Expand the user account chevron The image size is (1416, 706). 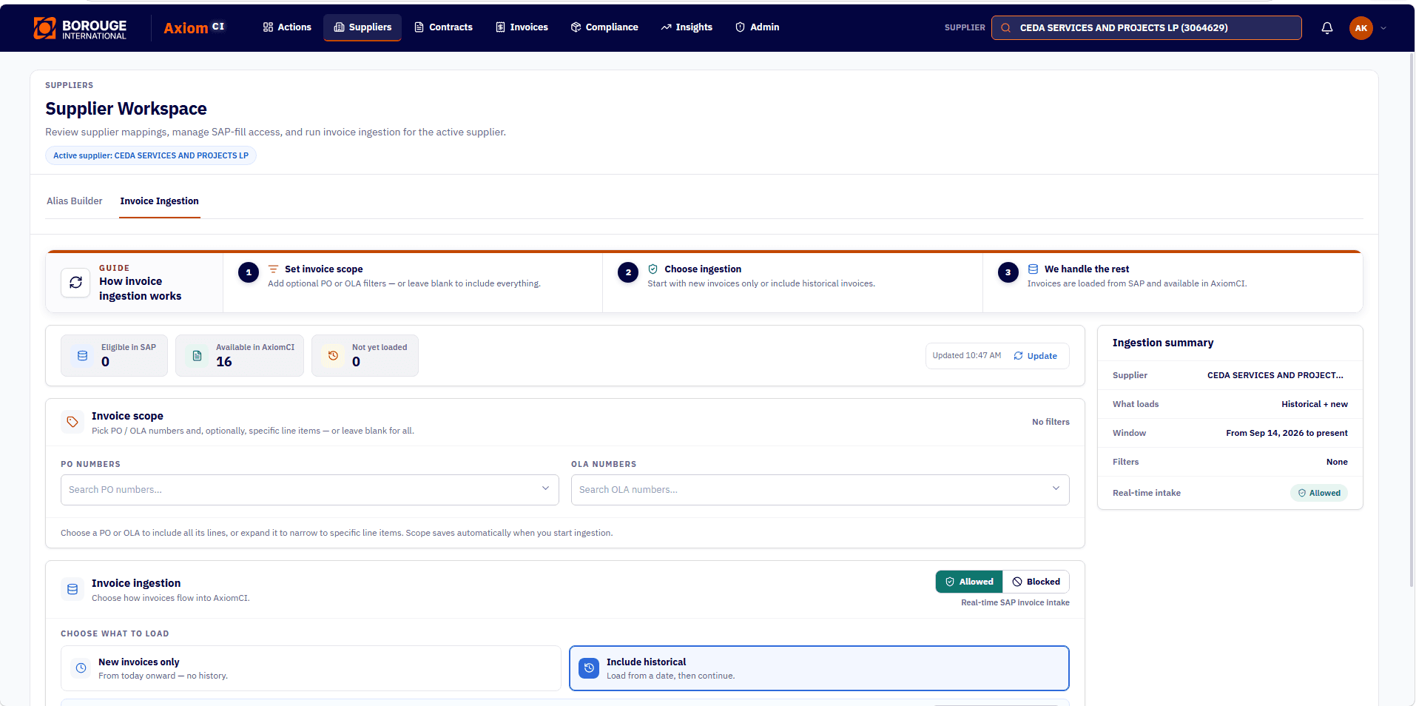(1383, 28)
